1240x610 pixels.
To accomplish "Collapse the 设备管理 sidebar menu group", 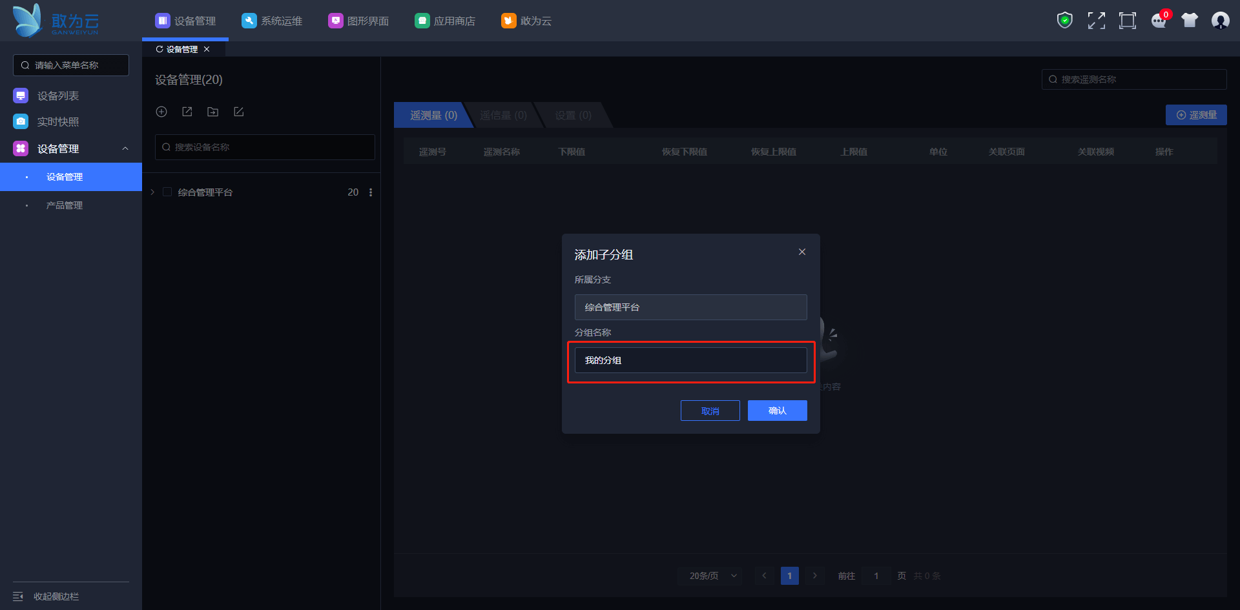I will click(125, 148).
